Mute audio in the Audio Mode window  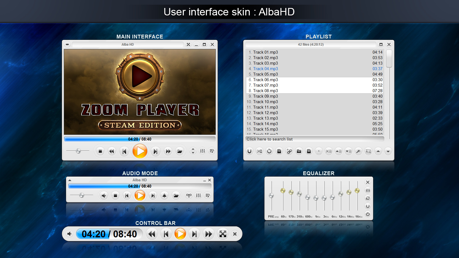click(104, 195)
